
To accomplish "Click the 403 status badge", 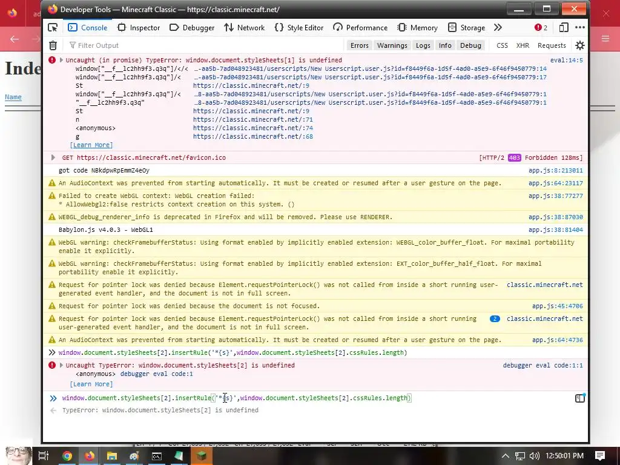I will (x=515, y=158).
